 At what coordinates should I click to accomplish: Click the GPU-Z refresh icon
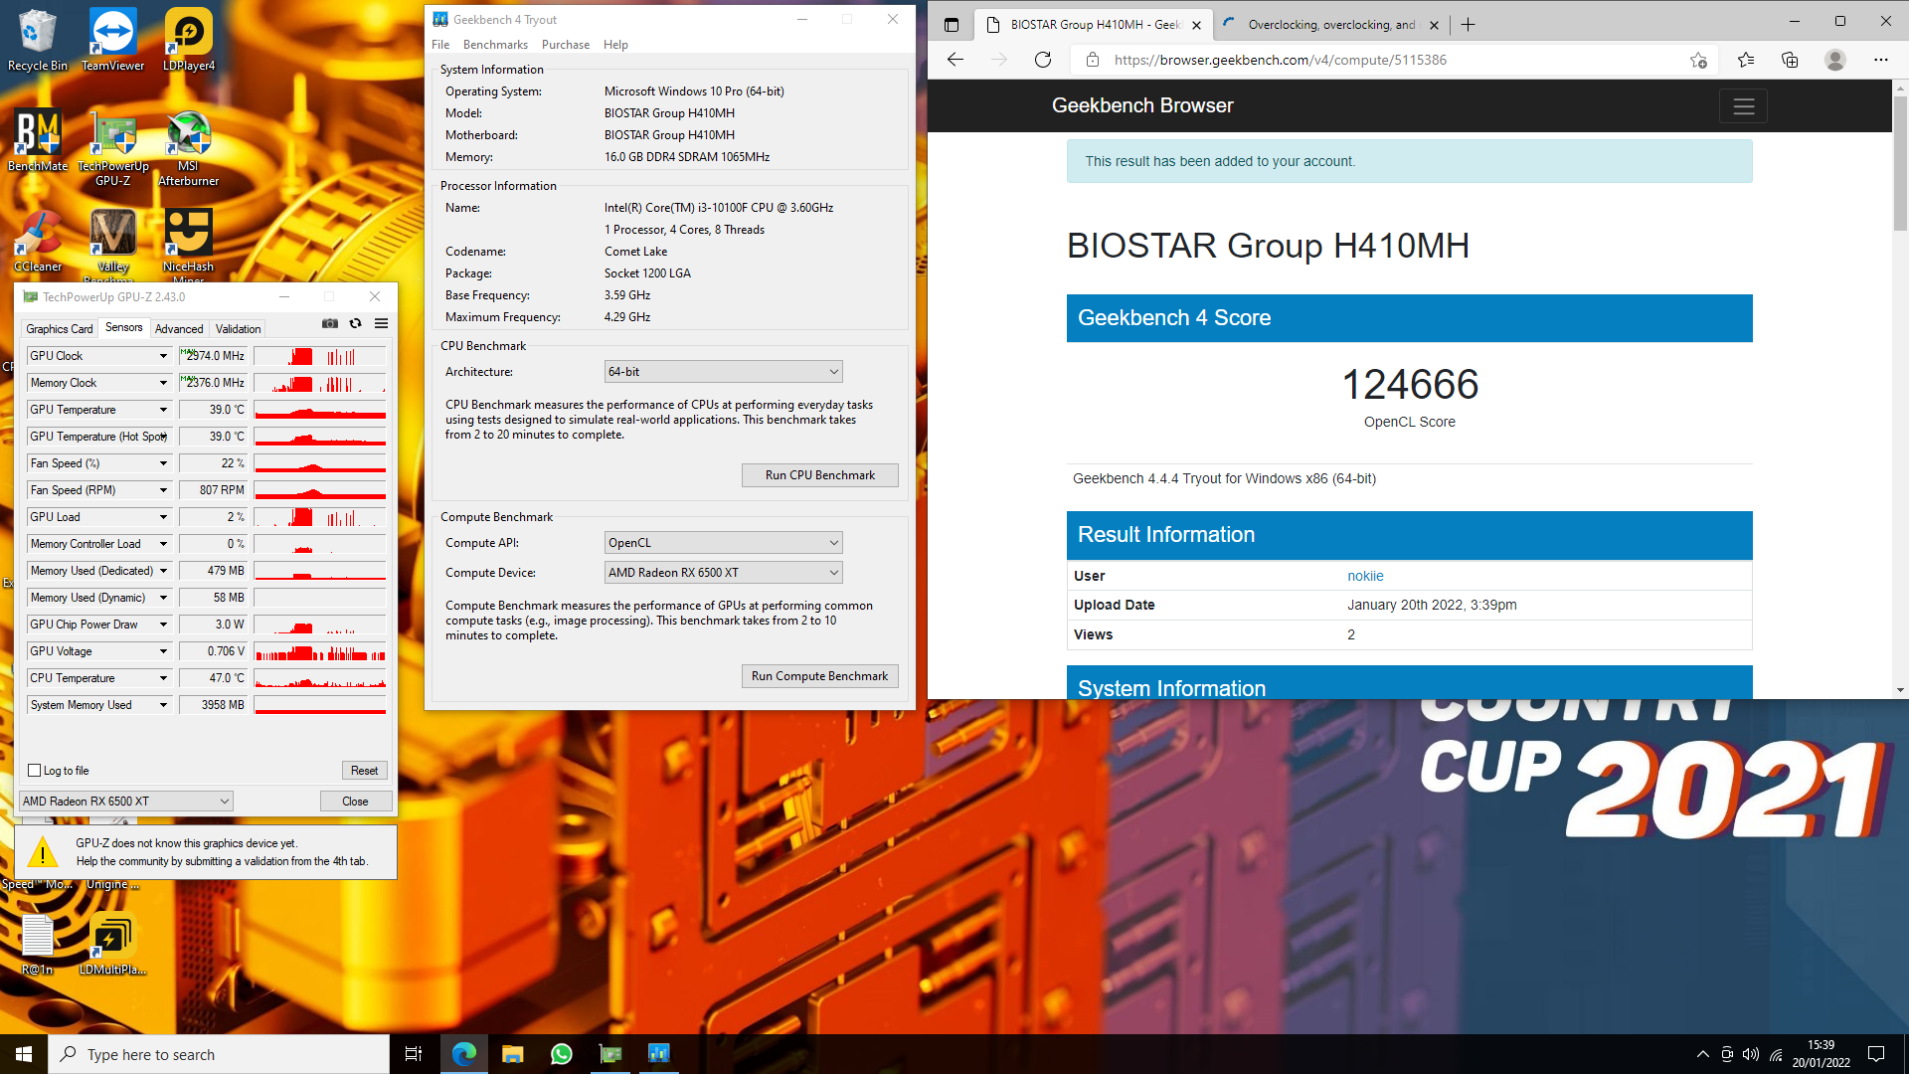point(355,324)
